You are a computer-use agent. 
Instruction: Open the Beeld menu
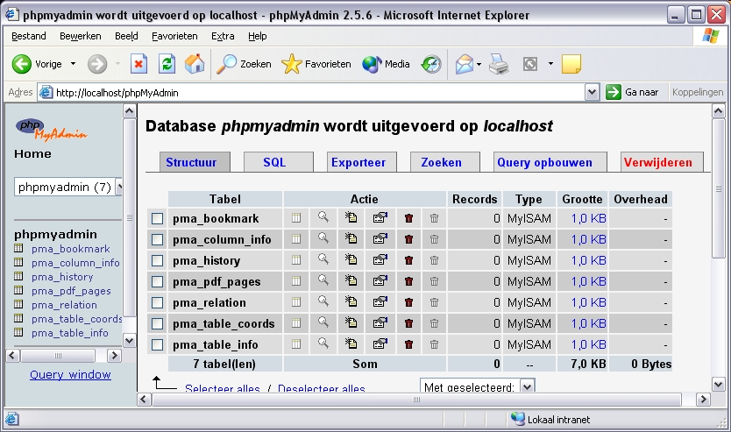pyautogui.click(x=126, y=36)
